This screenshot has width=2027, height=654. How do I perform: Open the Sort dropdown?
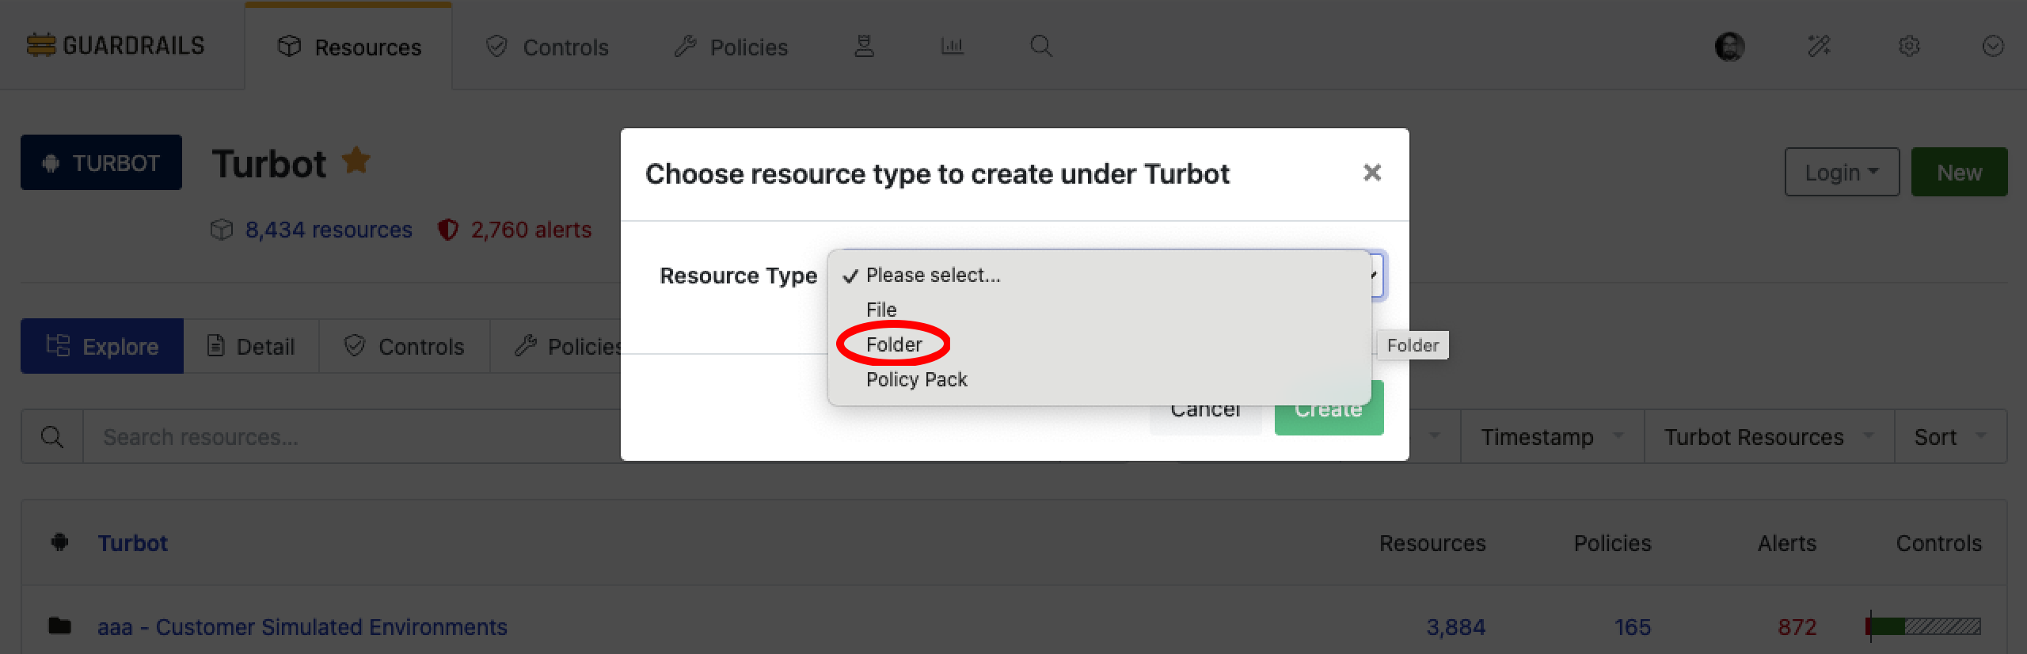pos(1950,436)
